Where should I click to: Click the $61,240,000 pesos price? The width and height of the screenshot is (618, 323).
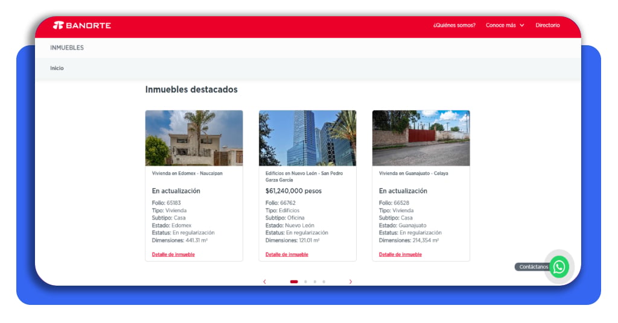point(294,191)
